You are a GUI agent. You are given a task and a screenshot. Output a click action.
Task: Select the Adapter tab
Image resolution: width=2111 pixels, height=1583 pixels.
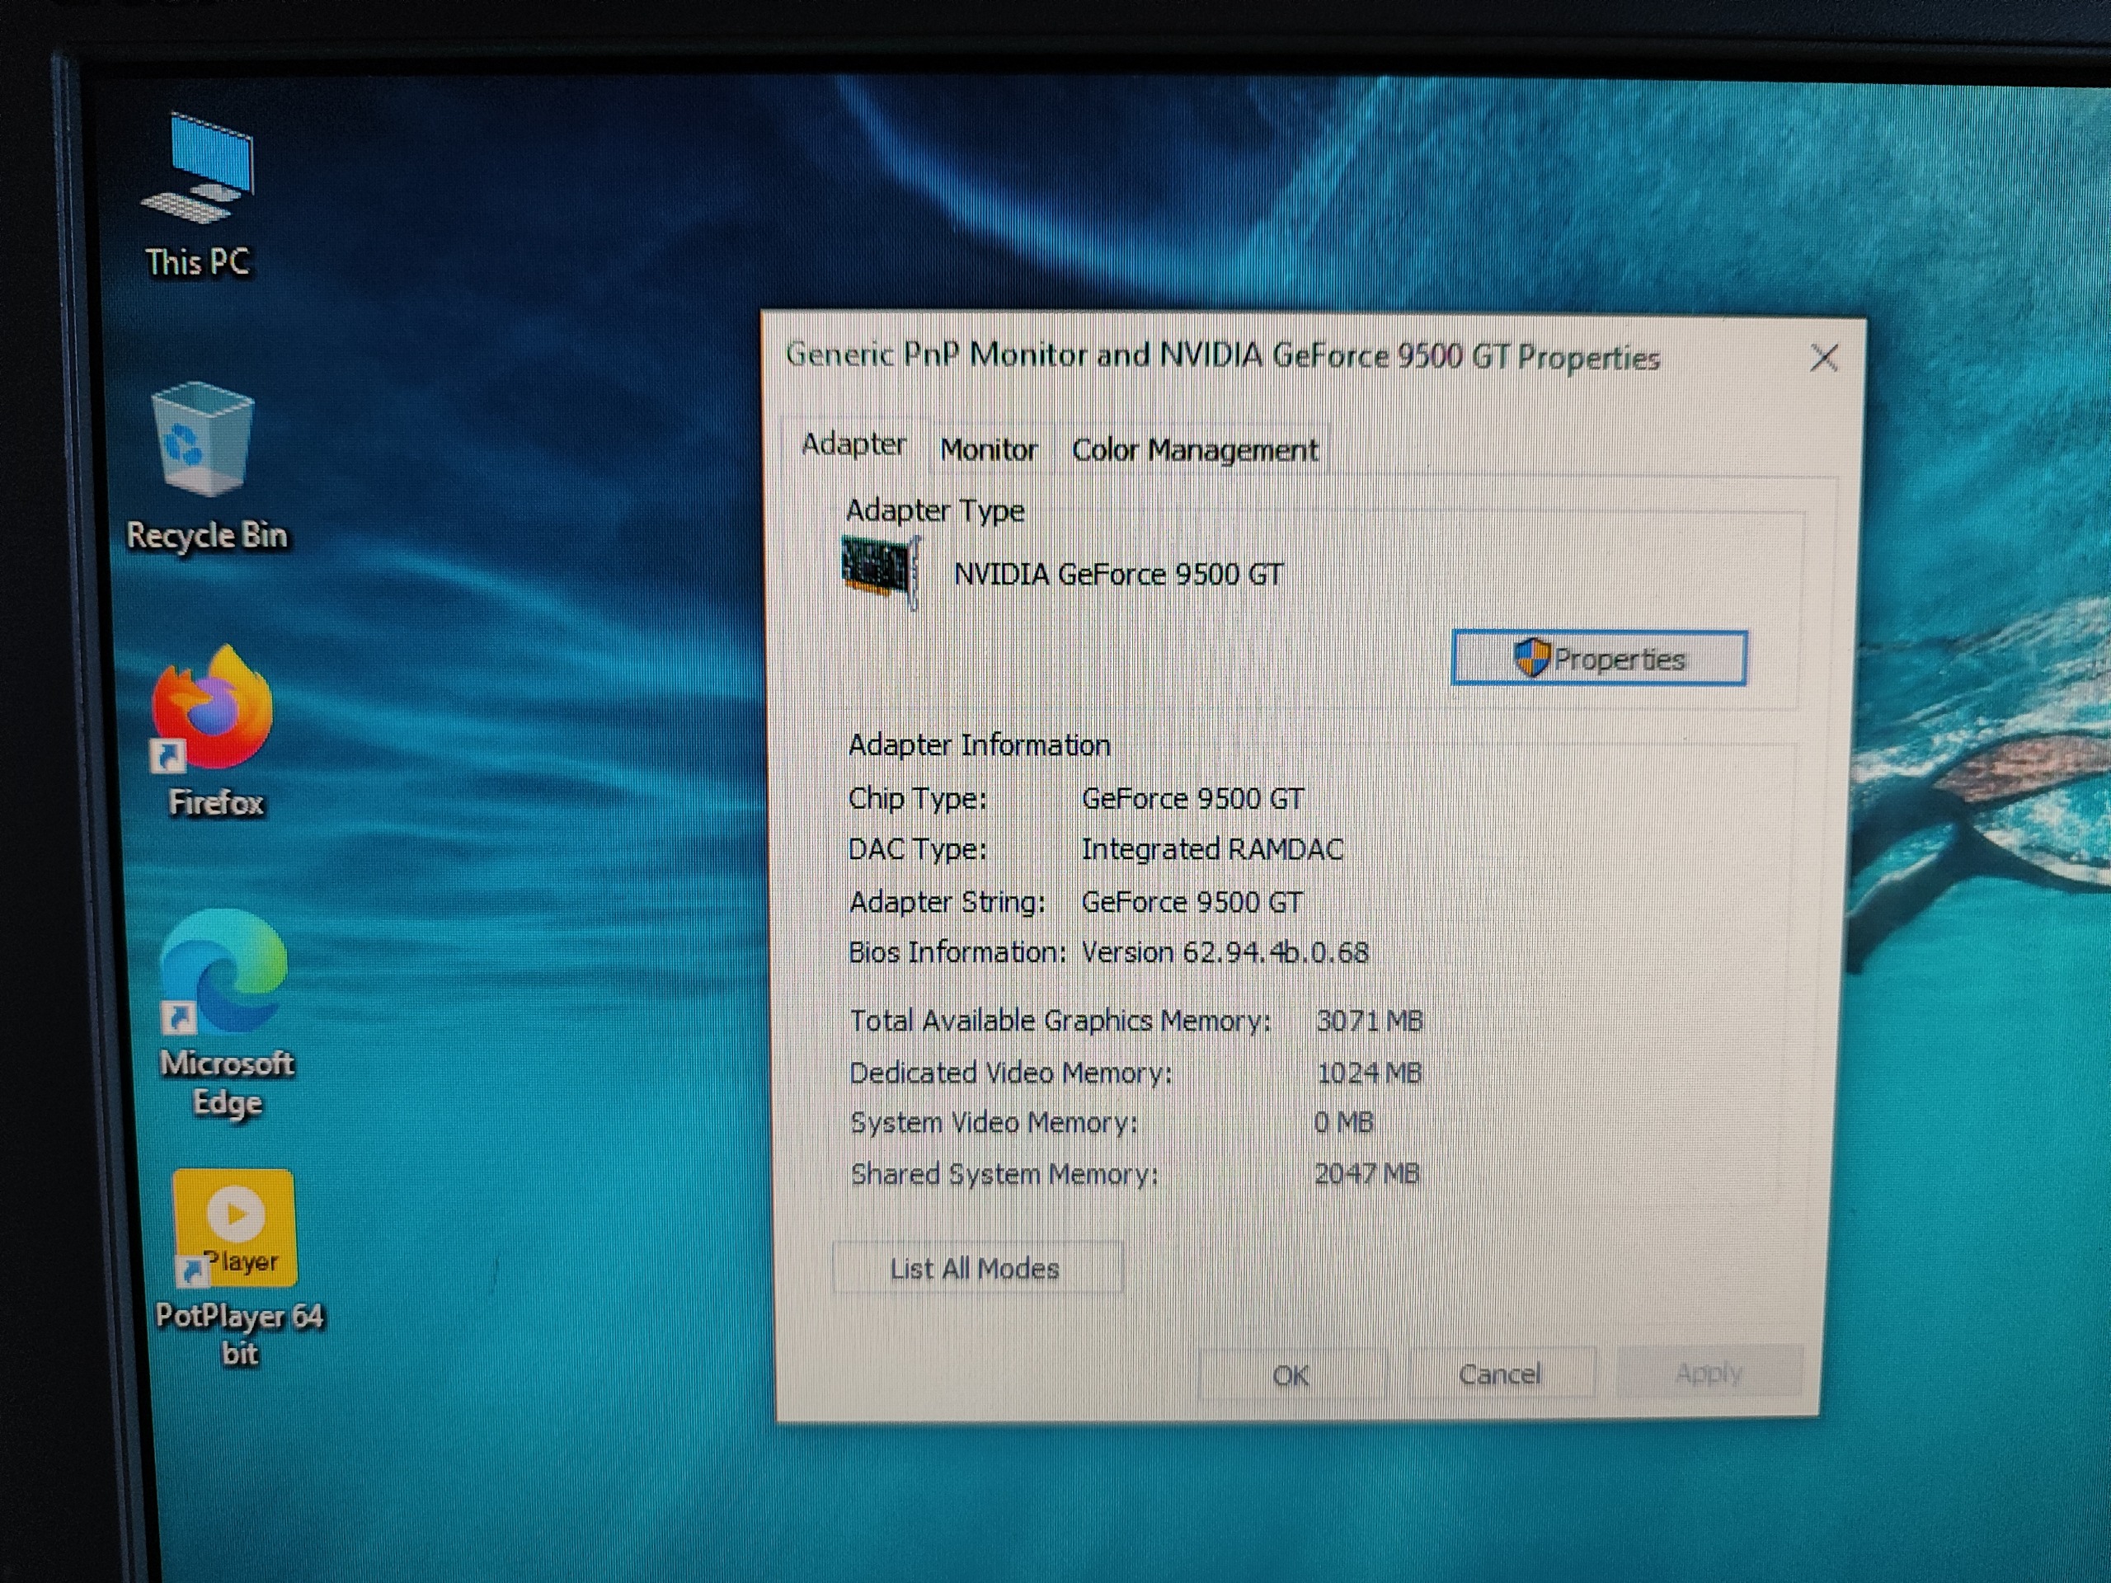[852, 444]
